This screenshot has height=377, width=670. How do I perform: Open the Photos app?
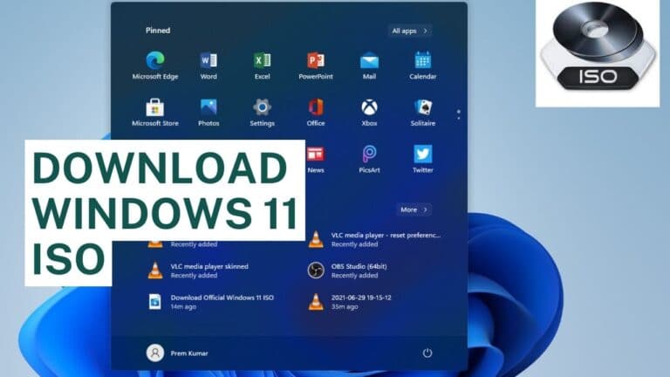(209, 112)
